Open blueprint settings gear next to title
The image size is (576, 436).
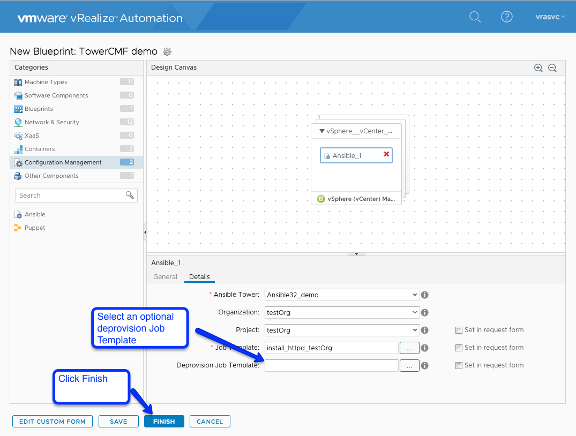coord(167,51)
